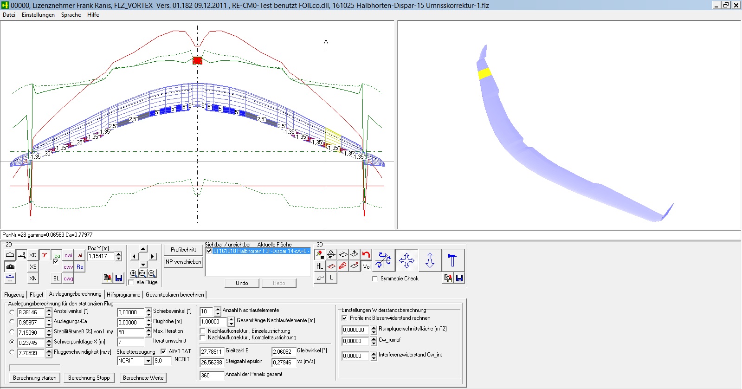
Task: Select the Fluggeschwindigkeit radio button
Action: tap(12, 352)
